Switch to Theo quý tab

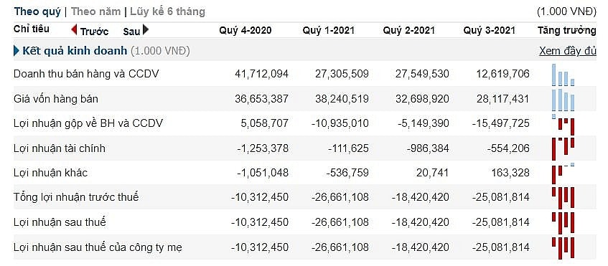coord(37,11)
